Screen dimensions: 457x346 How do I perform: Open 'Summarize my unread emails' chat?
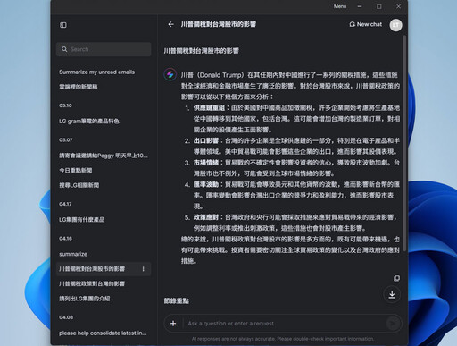coord(96,72)
